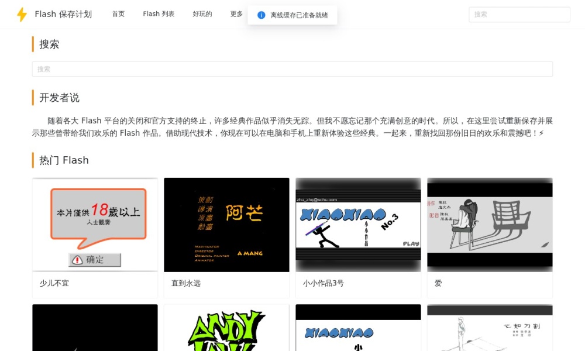Open the 直到永远 flash thumbnail

226,224
